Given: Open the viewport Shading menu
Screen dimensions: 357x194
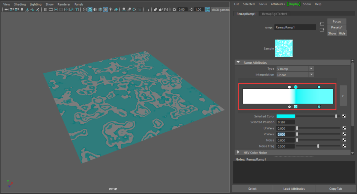Looking at the screenshot, I should point(20,4).
